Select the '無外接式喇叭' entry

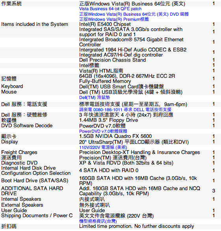(x=95, y=205)
